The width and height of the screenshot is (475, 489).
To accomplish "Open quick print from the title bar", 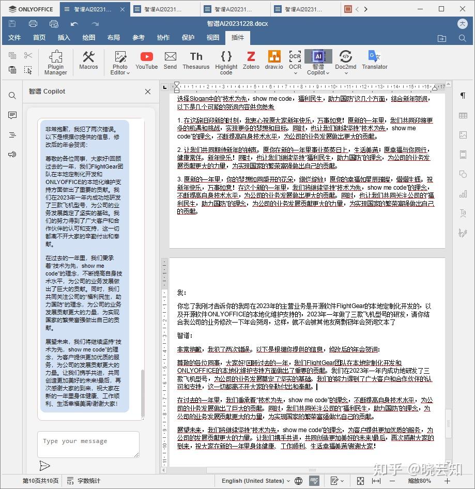I will click(54, 24).
